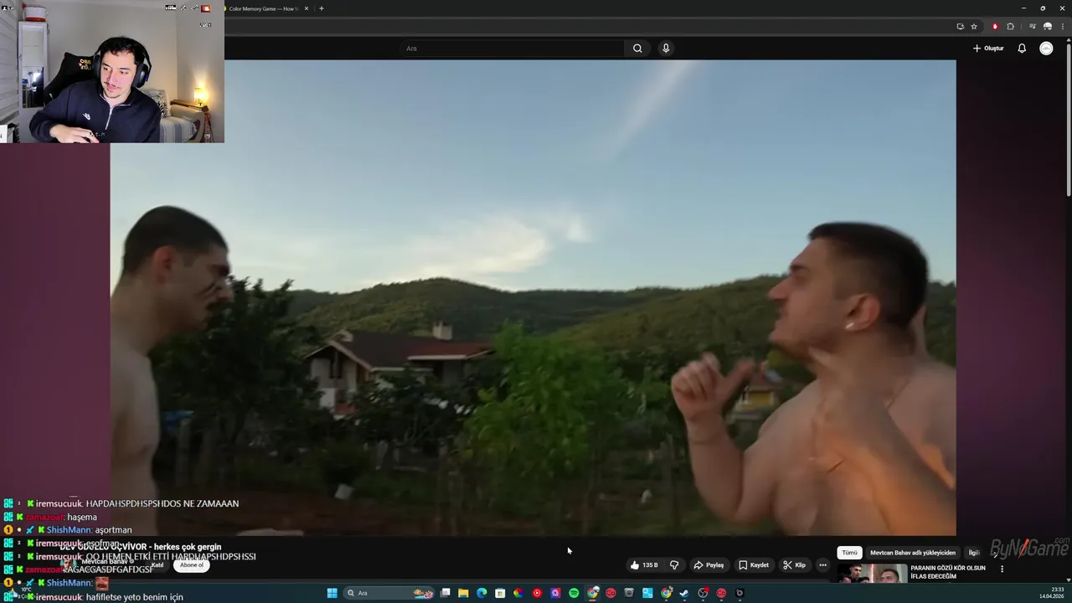
Task: Open Chrome extensions puzzle icon
Action: point(1010,27)
